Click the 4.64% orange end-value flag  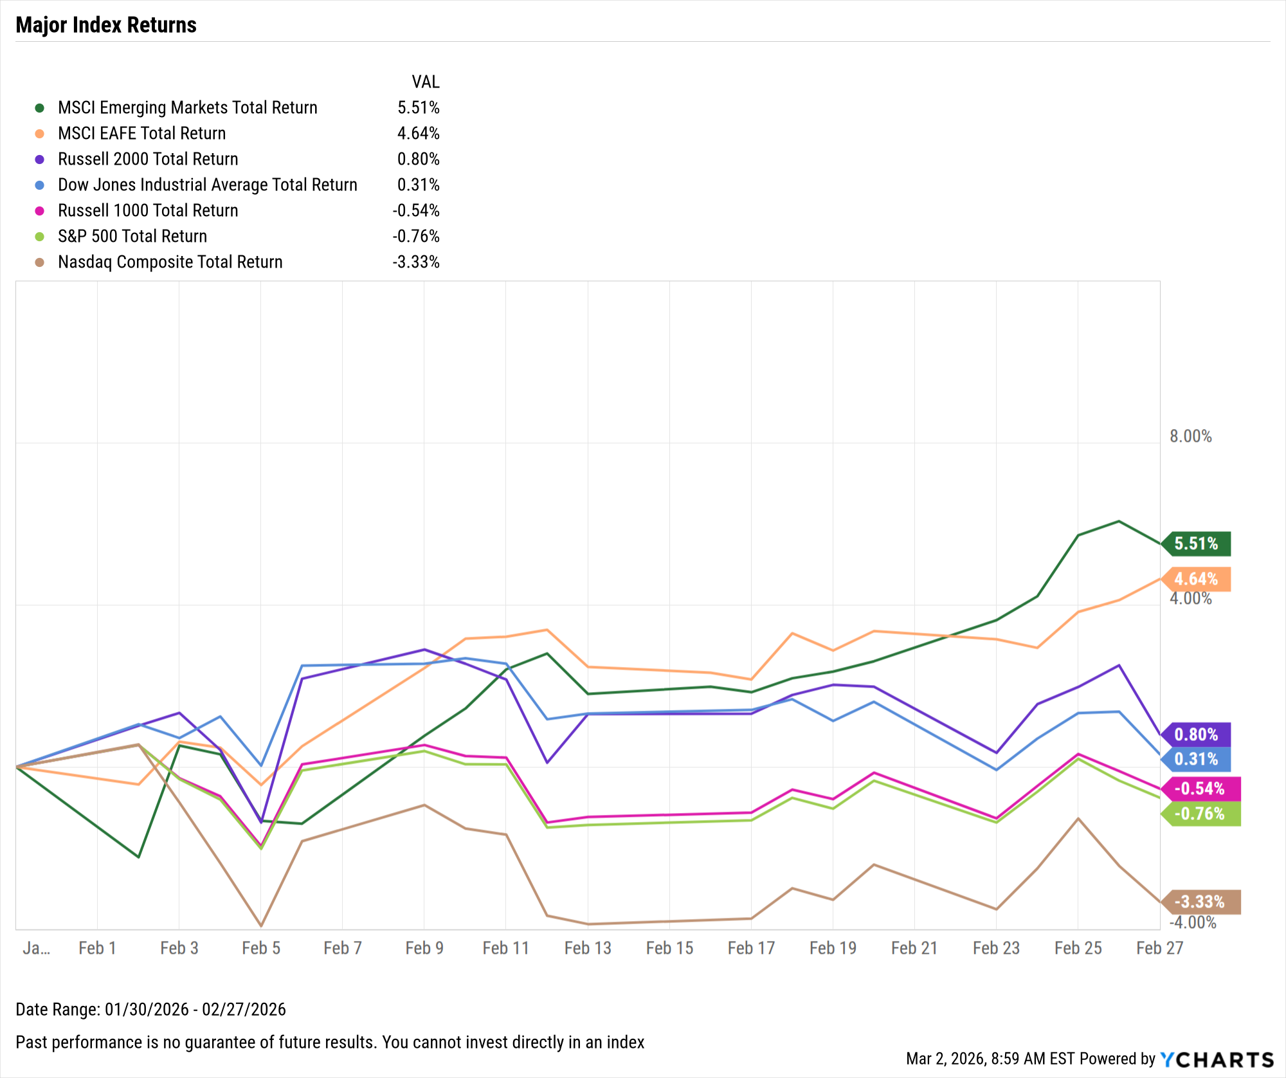point(1197,580)
